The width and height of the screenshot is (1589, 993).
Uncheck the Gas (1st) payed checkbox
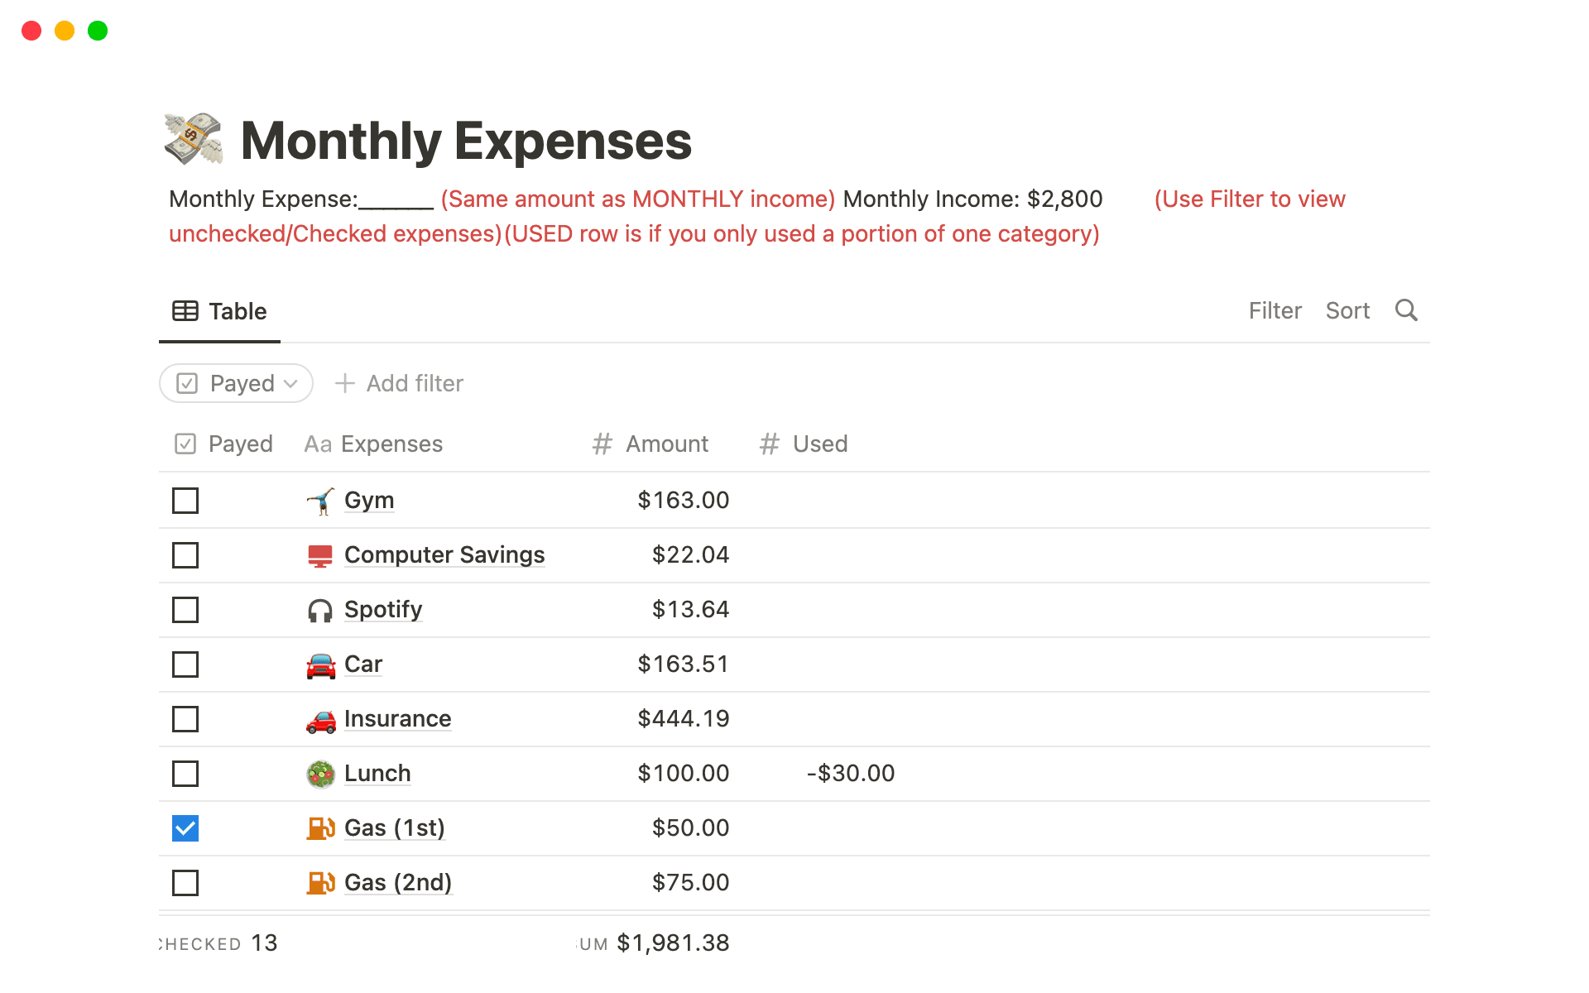click(185, 828)
